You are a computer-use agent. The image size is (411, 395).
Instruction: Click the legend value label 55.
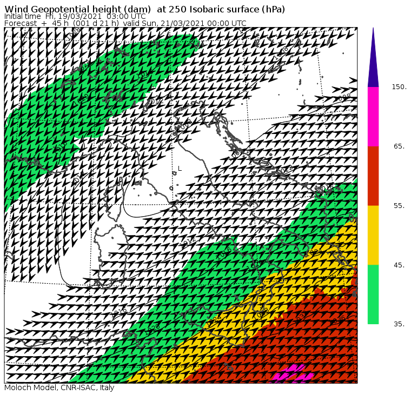(400, 206)
